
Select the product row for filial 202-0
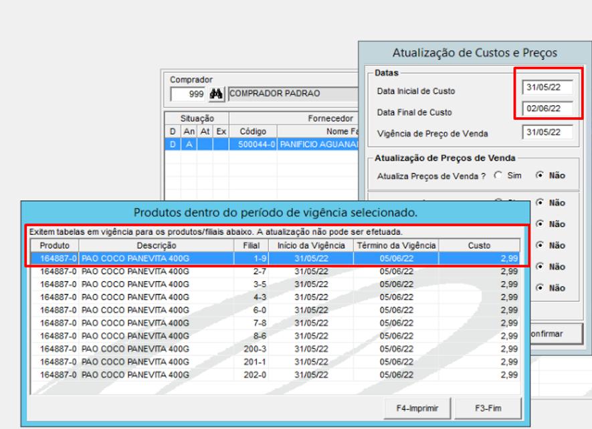pyautogui.click(x=275, y=375)
